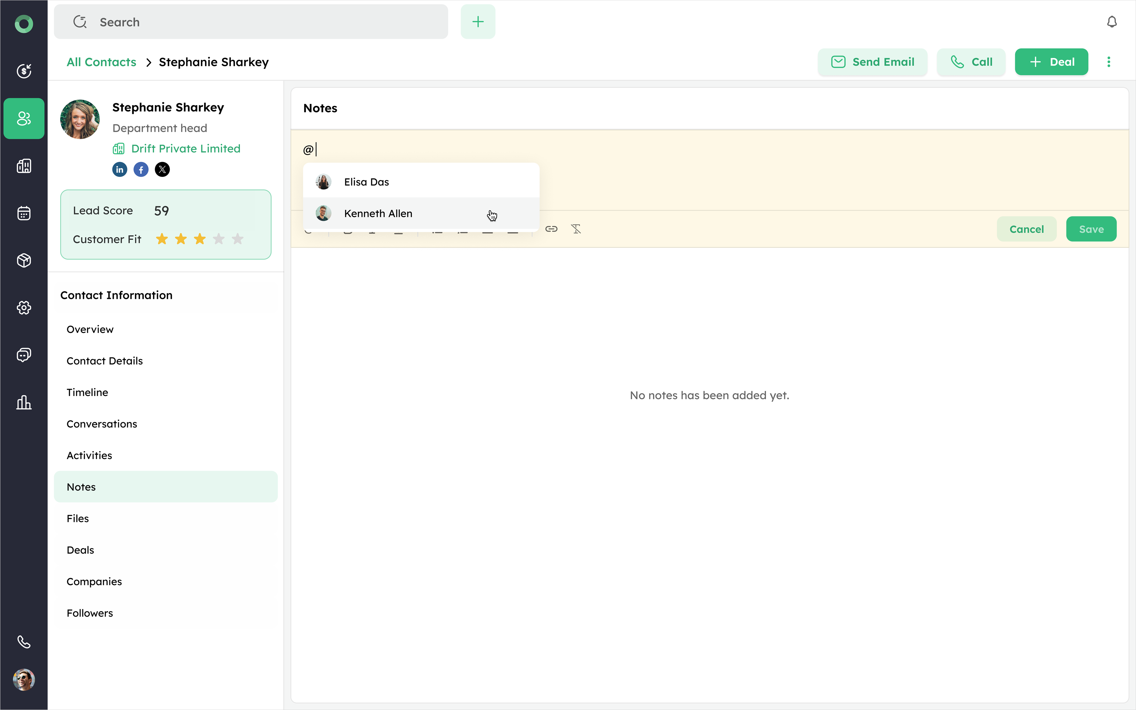
Task: Set Customer Fit to the fourth star
Action: tap(218, 239)
